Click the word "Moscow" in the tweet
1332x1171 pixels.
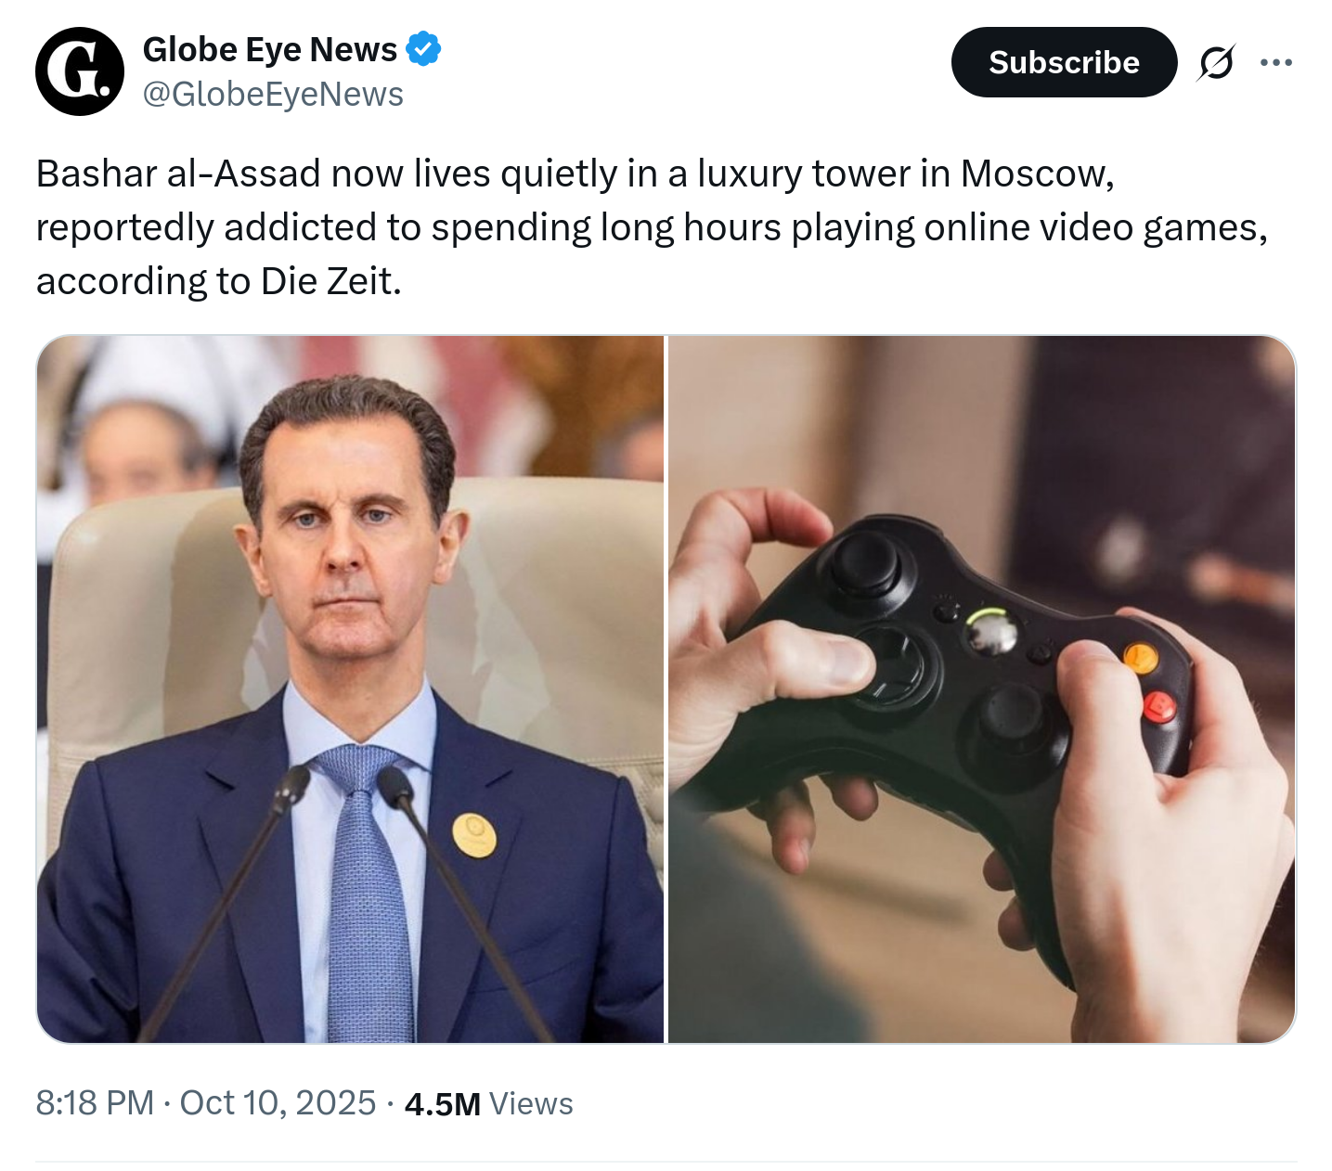1037,174
